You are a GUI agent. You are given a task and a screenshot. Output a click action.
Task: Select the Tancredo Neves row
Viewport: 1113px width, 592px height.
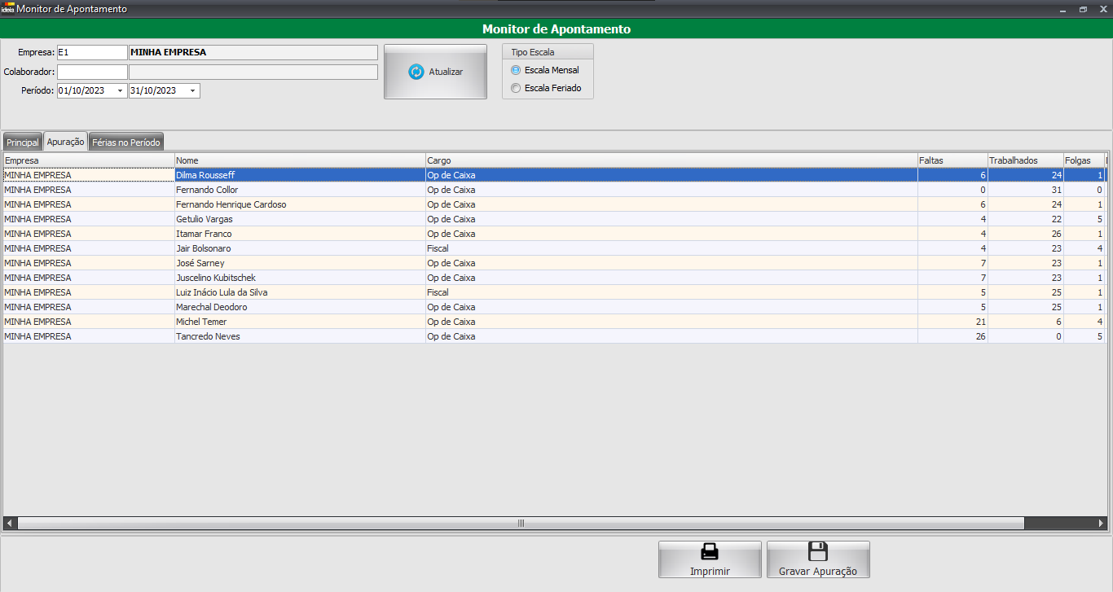(208, 336)
